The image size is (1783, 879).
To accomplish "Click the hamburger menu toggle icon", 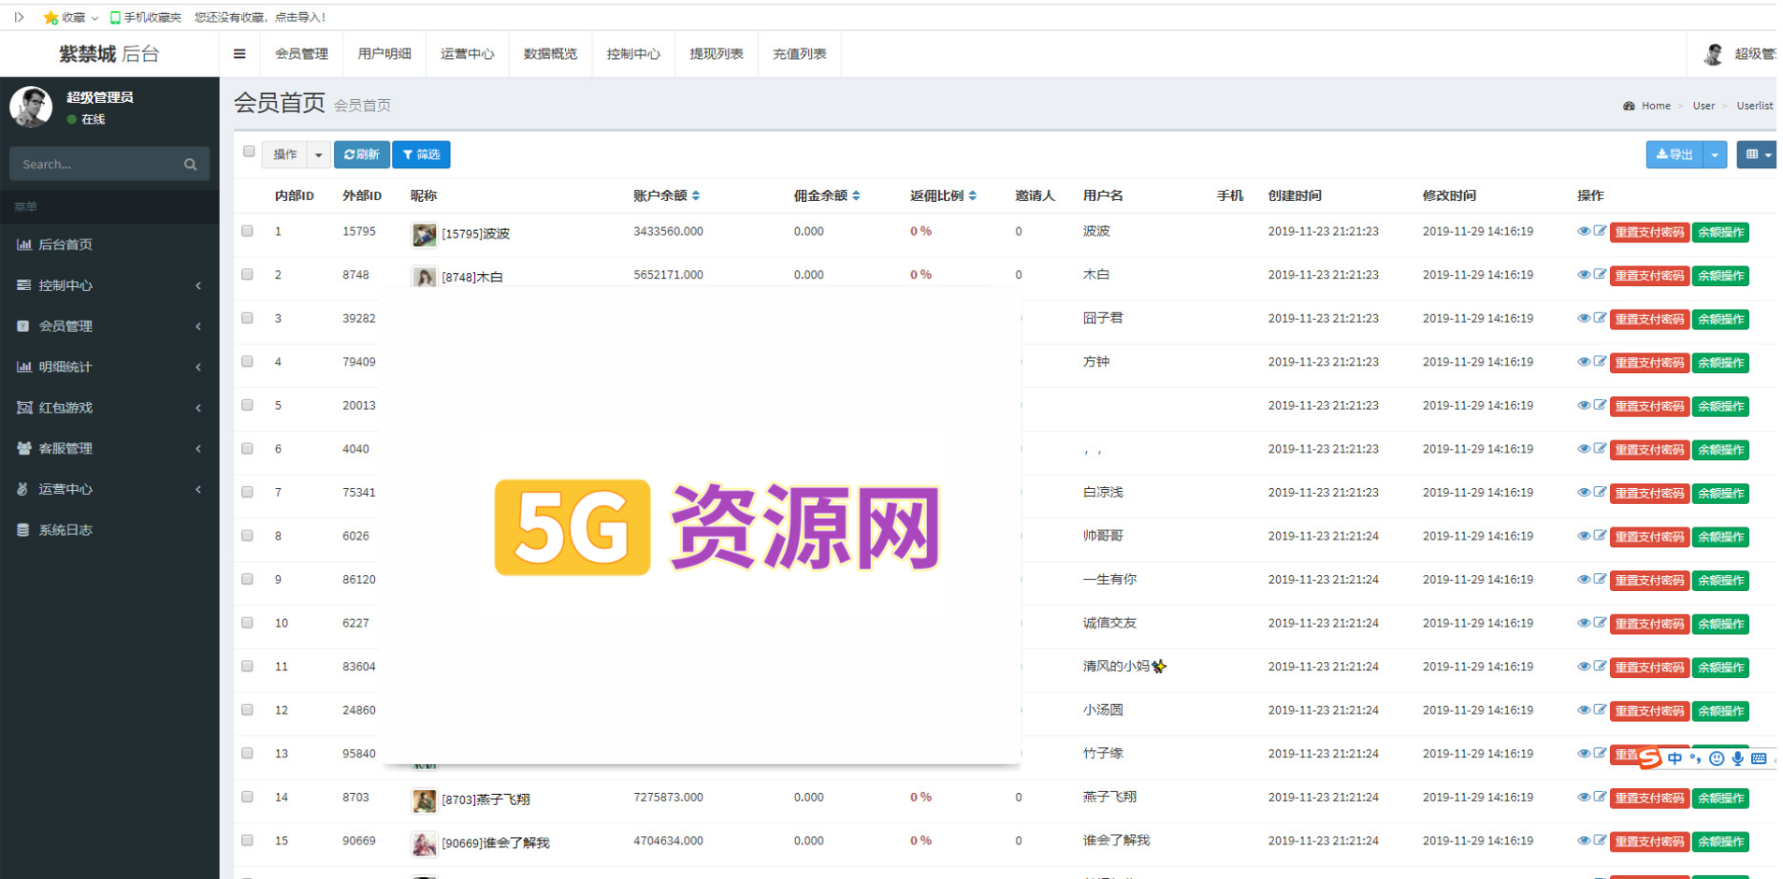I will (239, 54).
